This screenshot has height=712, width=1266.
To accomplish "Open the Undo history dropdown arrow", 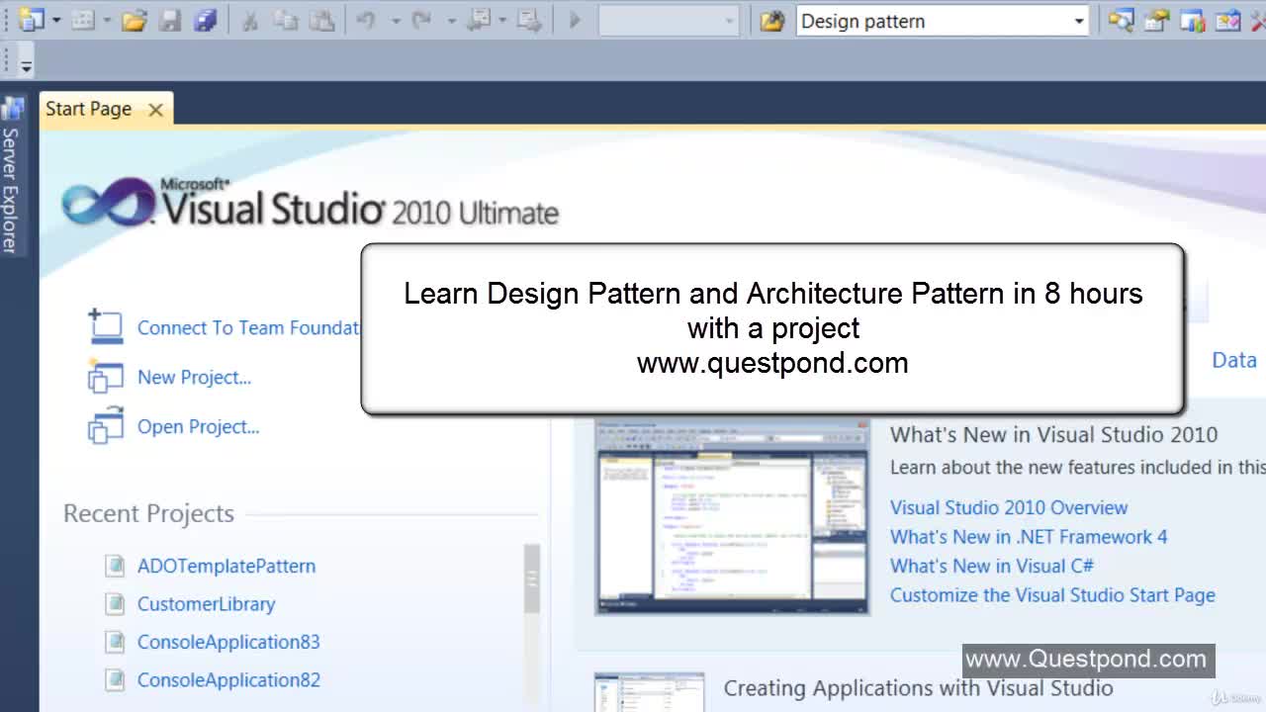I will 396,21.
